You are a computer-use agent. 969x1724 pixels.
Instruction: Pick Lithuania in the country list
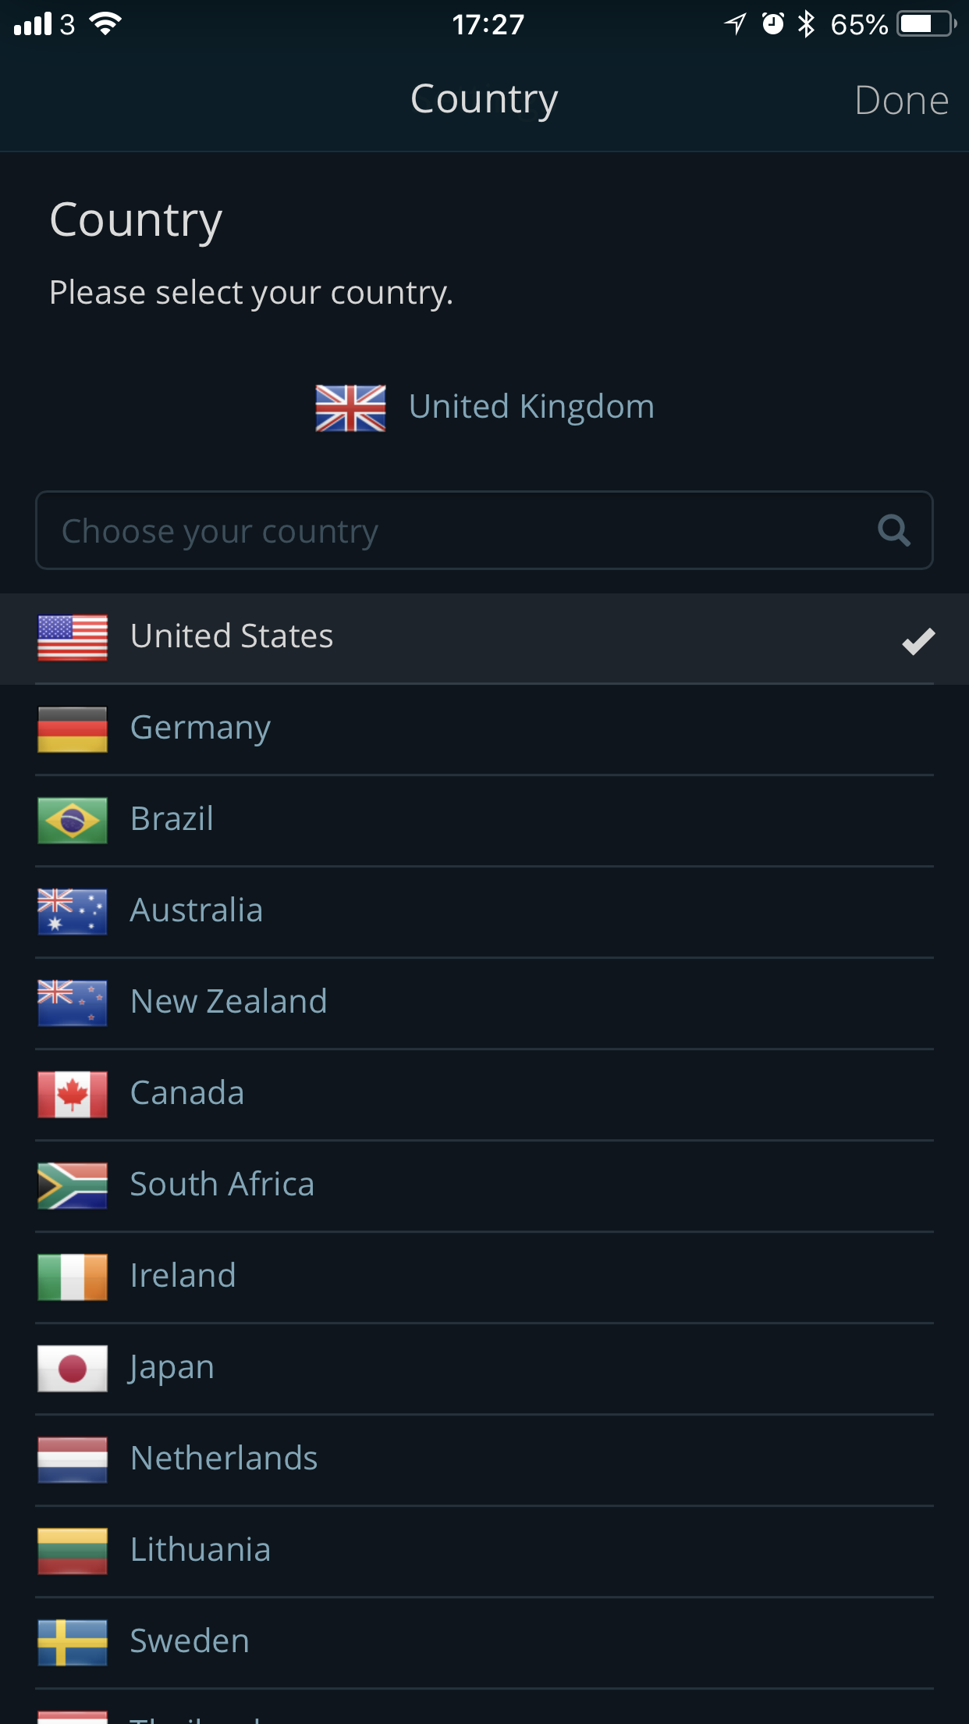(x=484, y=1551)
